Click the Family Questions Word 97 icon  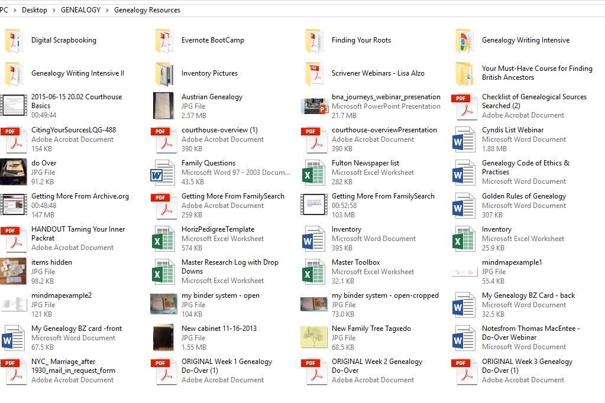164,173
